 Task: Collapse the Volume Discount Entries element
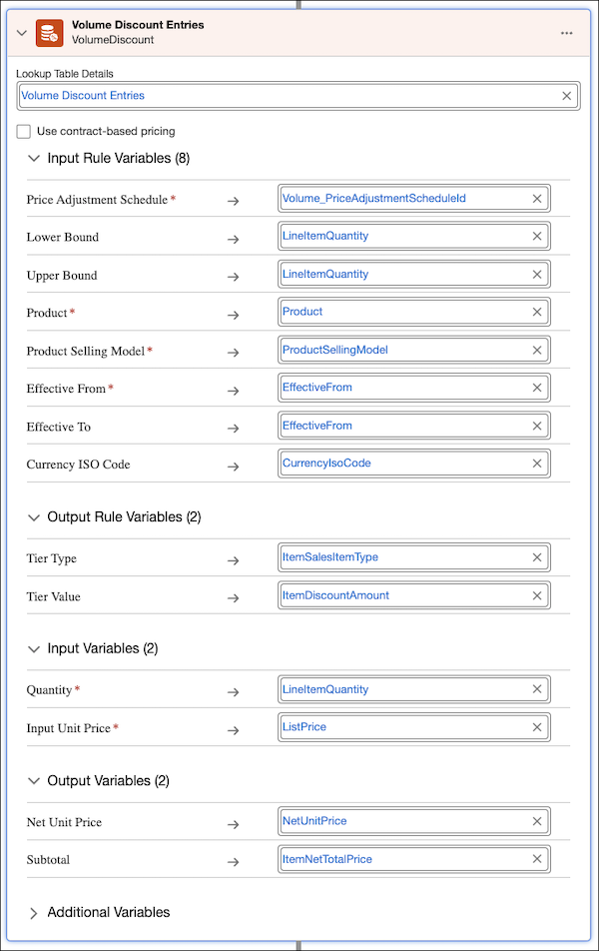click(x=21, y=33)
